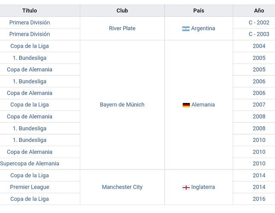
Task: Open the River Plate club link
Action: 122,29
